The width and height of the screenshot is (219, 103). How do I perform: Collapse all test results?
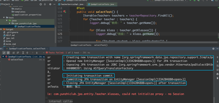[27, 53]
